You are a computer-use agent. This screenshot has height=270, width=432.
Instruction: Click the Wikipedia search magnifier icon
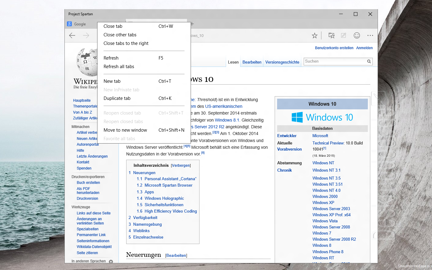369,61
